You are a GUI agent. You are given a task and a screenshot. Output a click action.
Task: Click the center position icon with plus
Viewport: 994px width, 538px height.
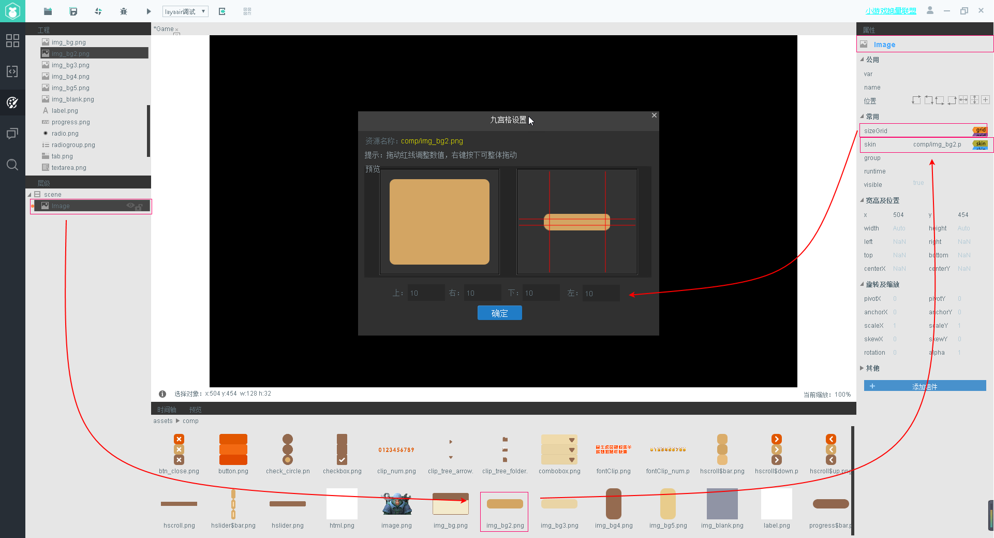pyautogui.click(x=986, y=100)
